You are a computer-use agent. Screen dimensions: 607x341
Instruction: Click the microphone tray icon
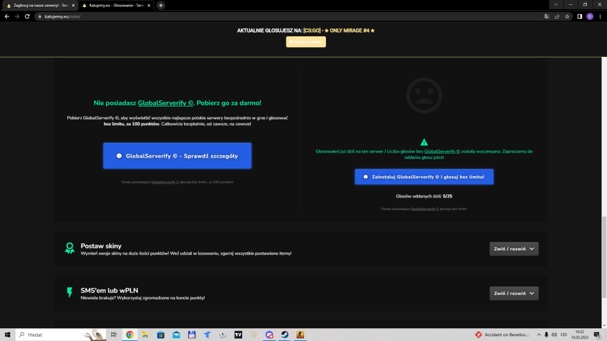pos(546,335)
